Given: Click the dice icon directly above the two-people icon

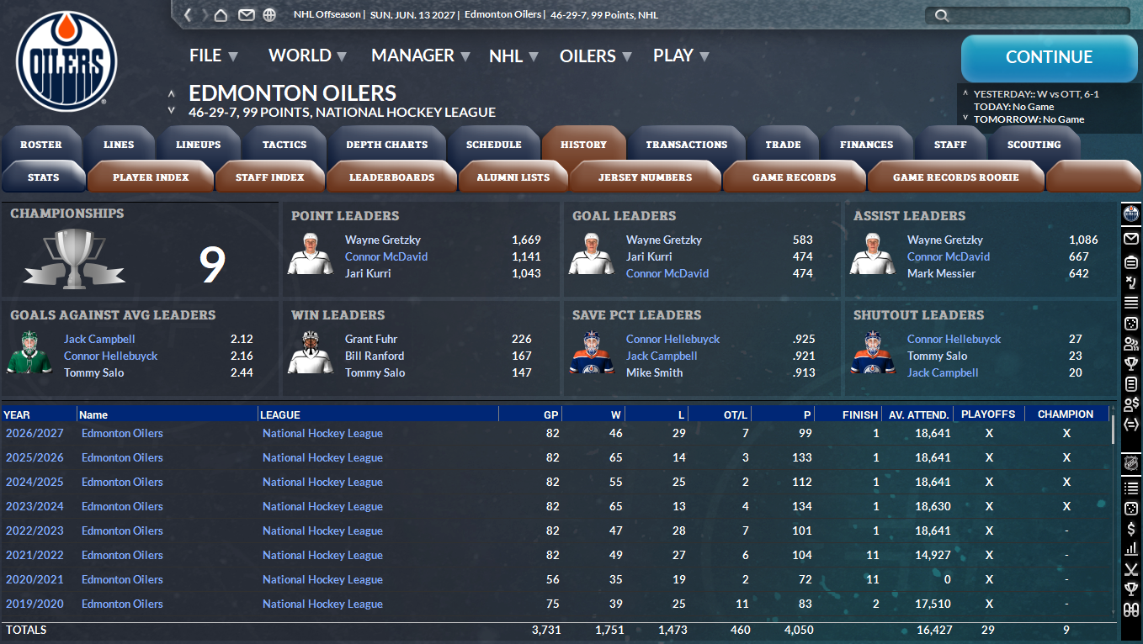Looking at the screenshot, I should [1131, 323].
